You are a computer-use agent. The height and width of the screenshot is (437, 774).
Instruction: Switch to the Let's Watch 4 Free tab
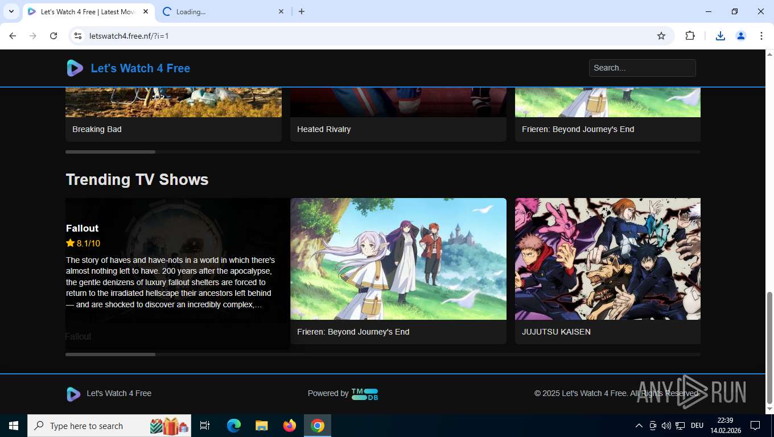coord(88,12)
